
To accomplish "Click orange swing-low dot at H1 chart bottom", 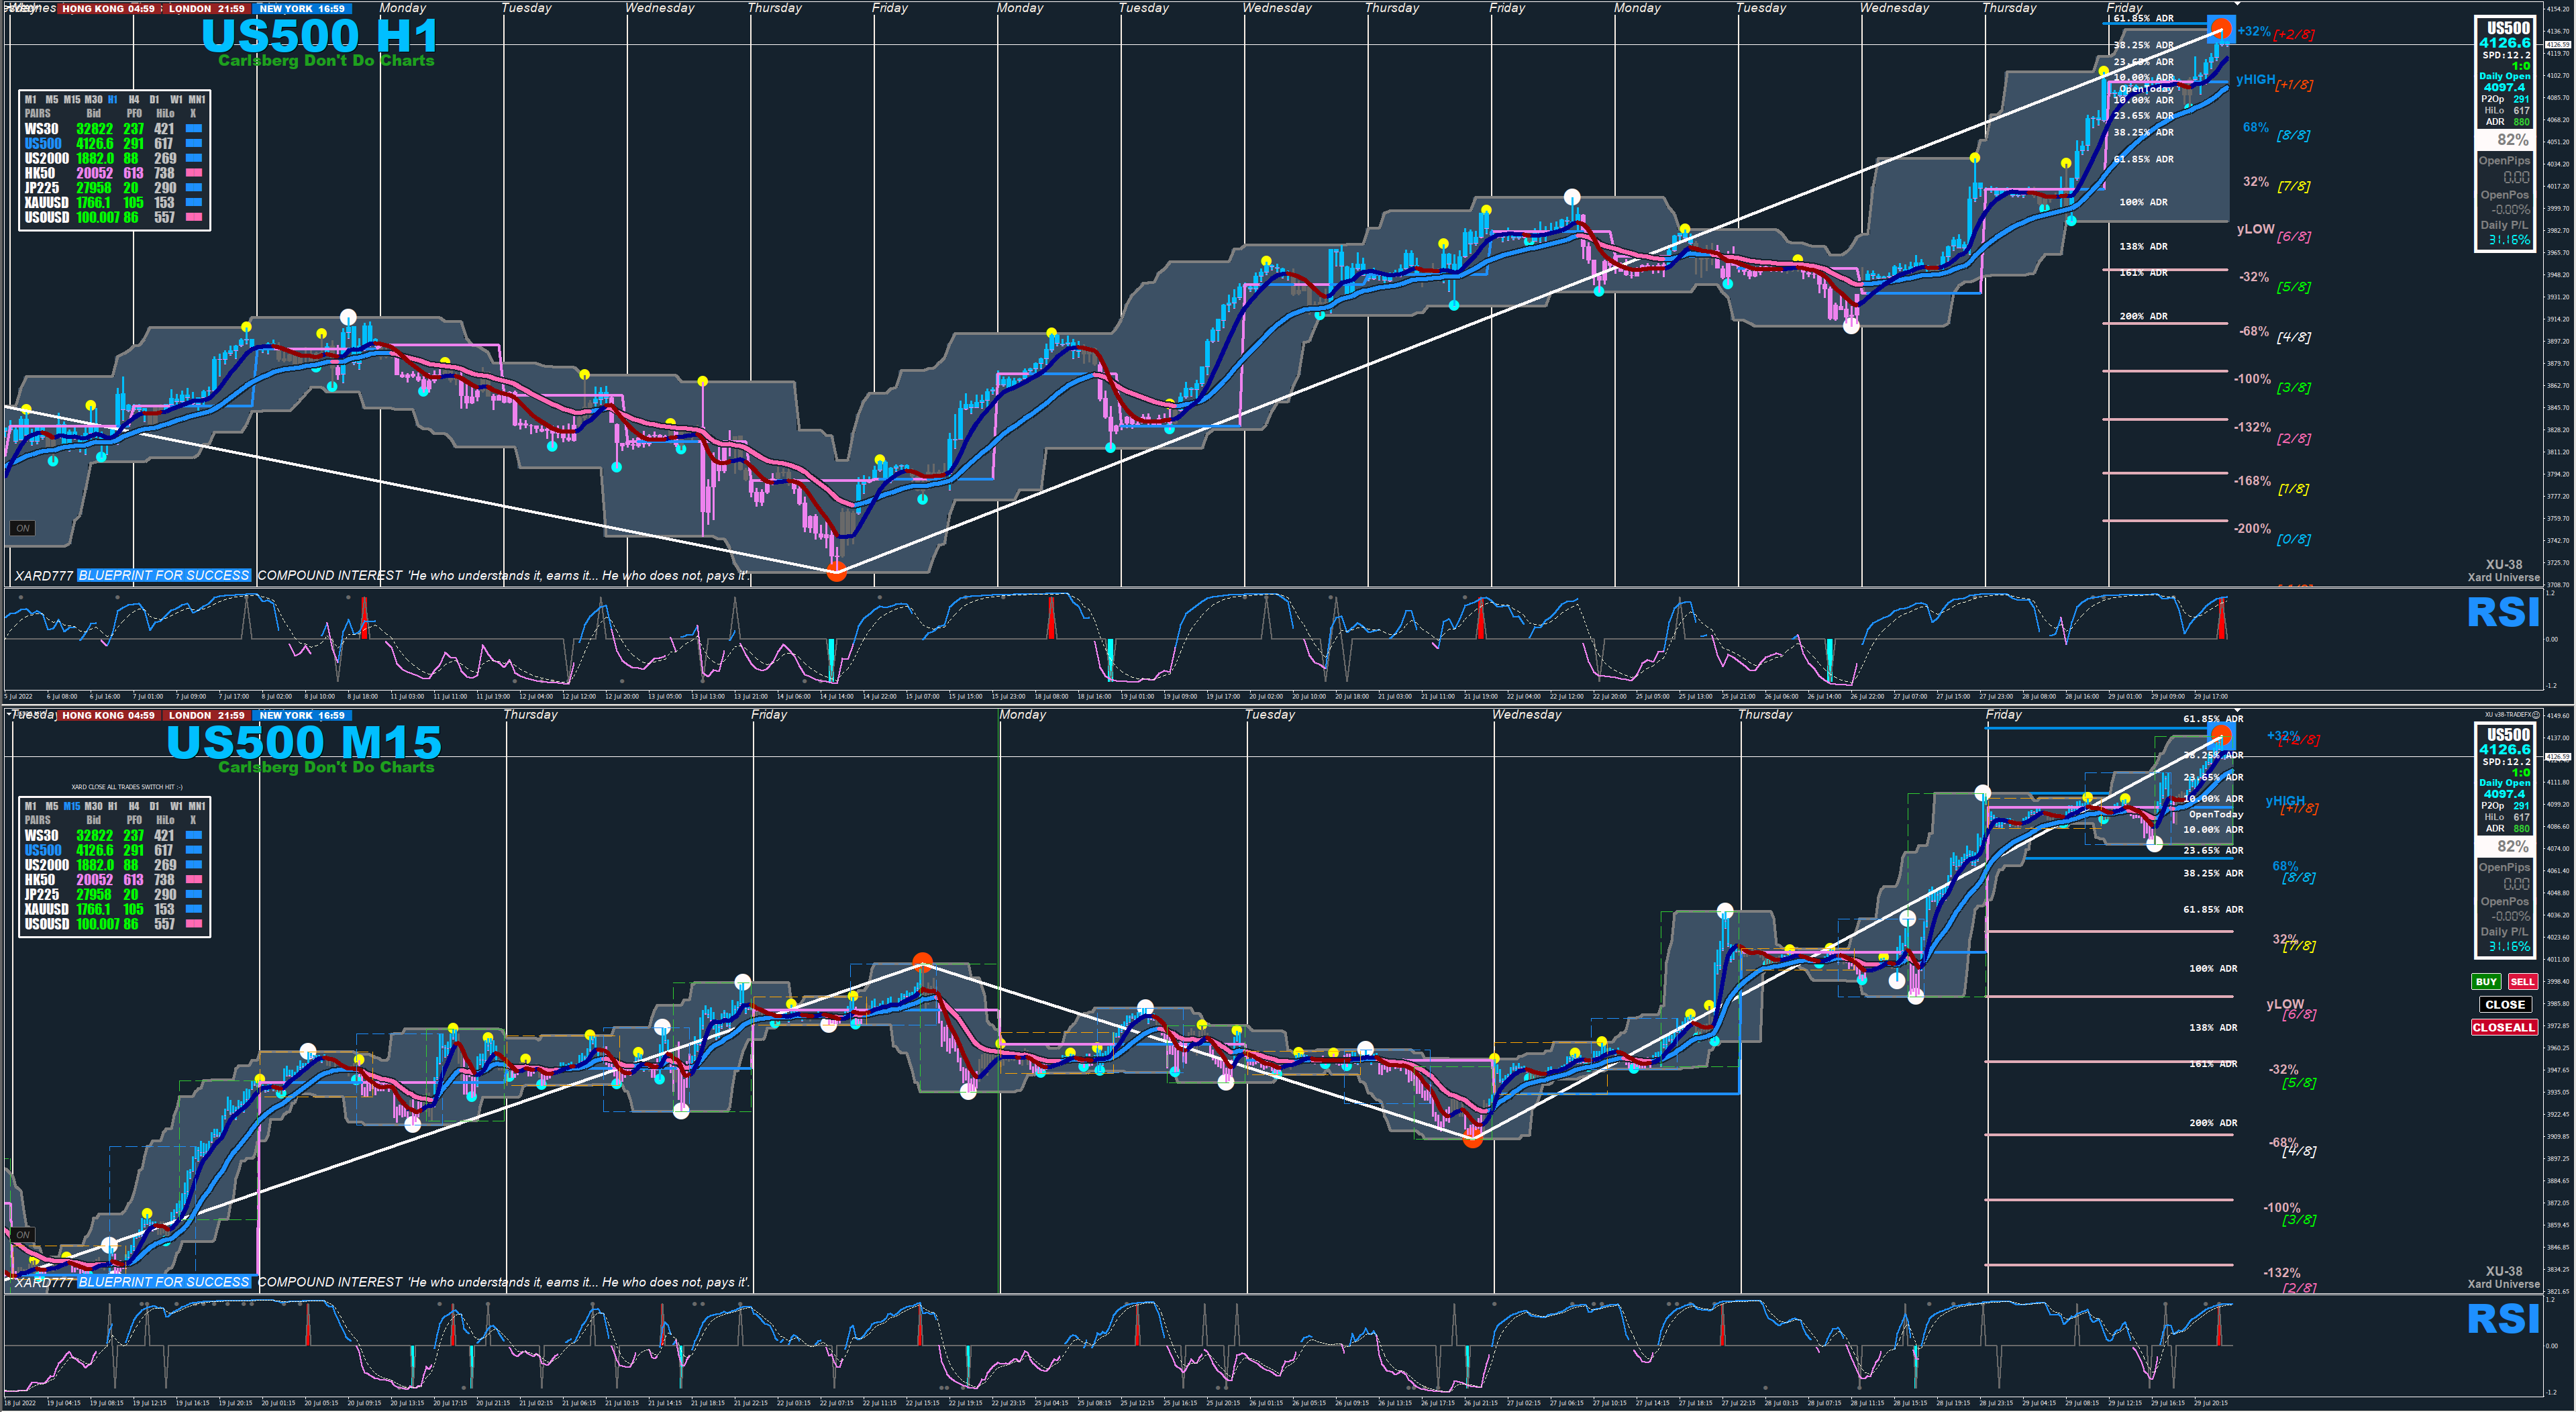I will [x=836, y=571].
